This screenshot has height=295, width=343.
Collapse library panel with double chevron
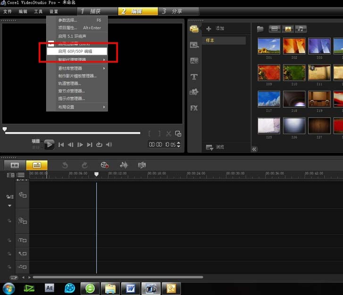[x=254, y=149]
